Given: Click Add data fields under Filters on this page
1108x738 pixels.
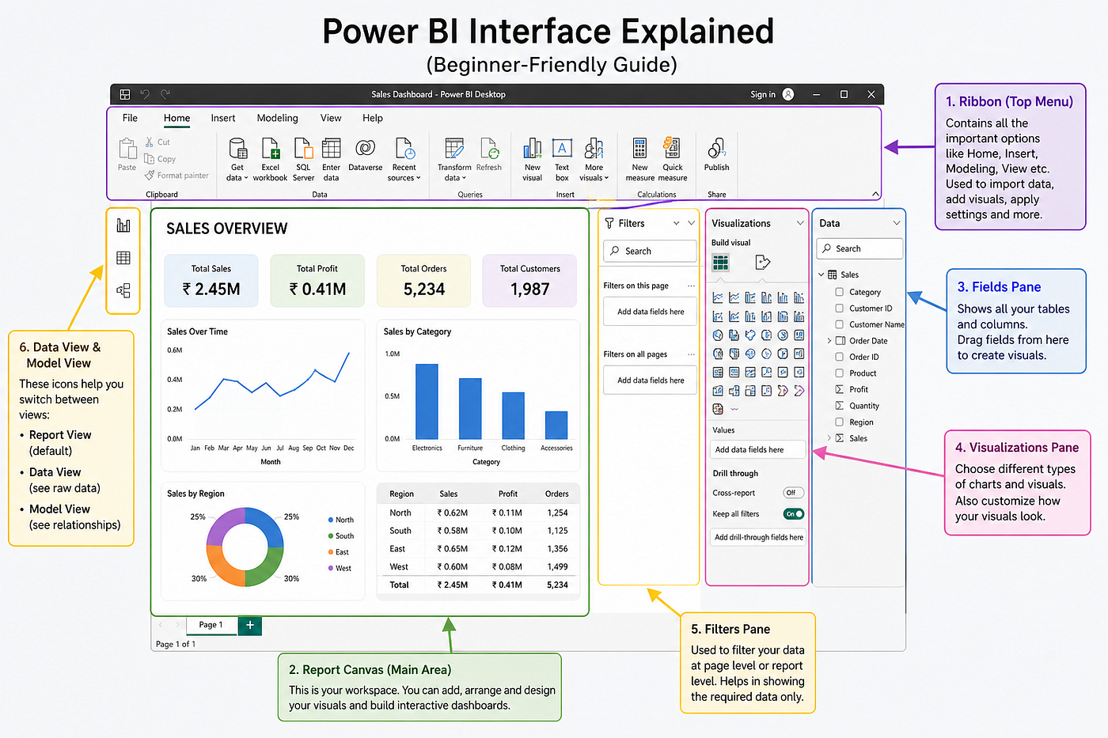Looking at the screenshot, I should click(x=651, y=312).
